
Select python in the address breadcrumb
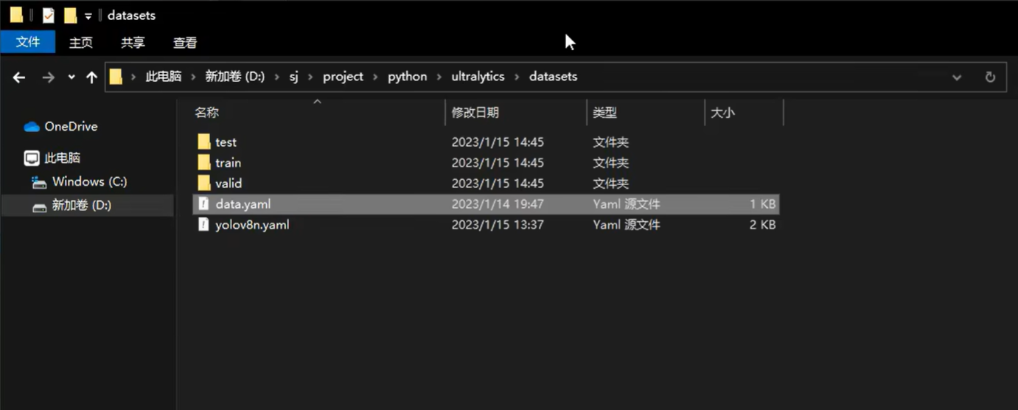[408, 77]
